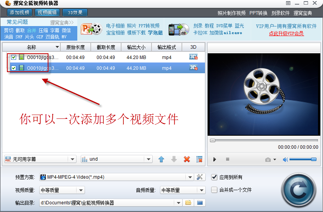This screenshot has height=212, width=323.
Task: Open the output directory with the blue folder icon
Action: (200, 203)
